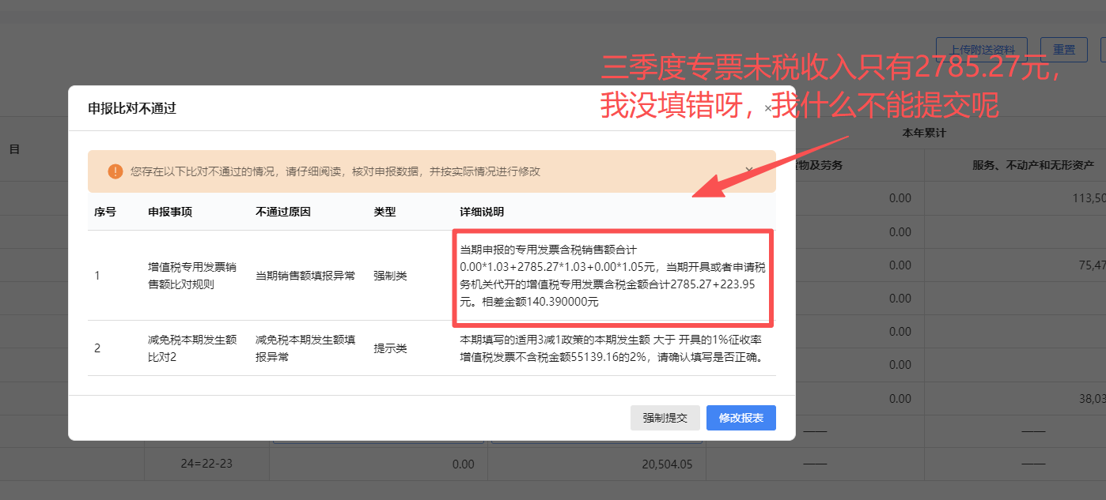Select the 序号 column header

pyautogui.click(x=104, y=212)
